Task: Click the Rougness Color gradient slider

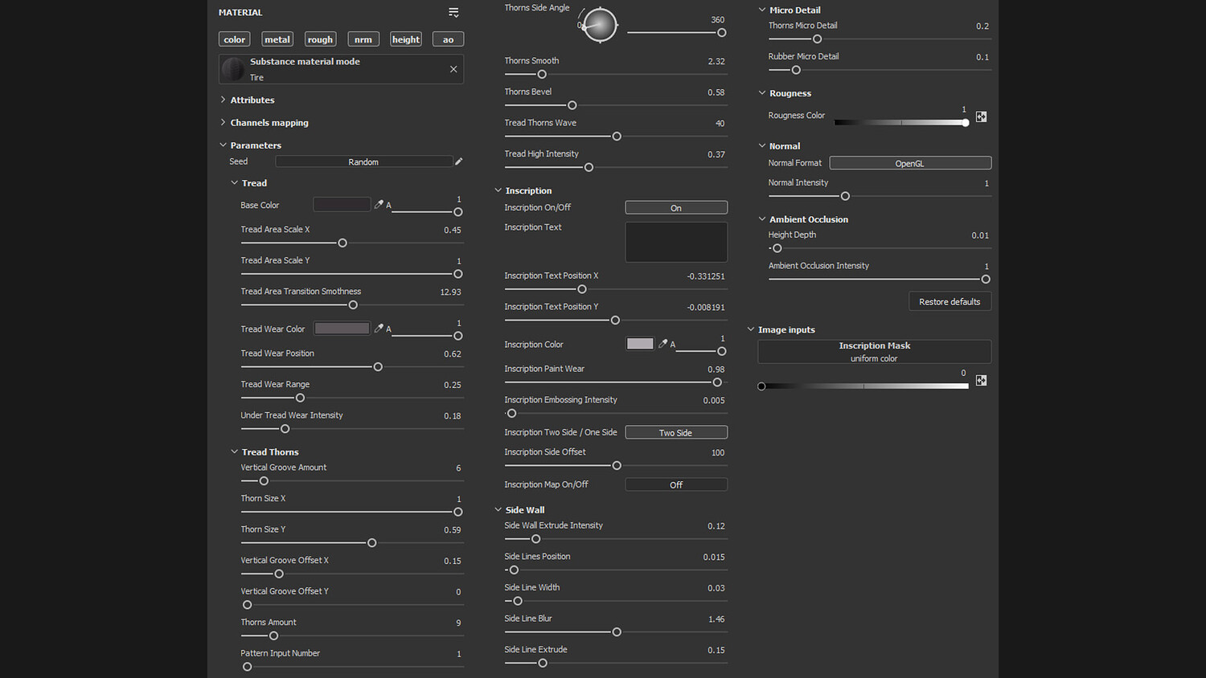Action: pos(901,123)
